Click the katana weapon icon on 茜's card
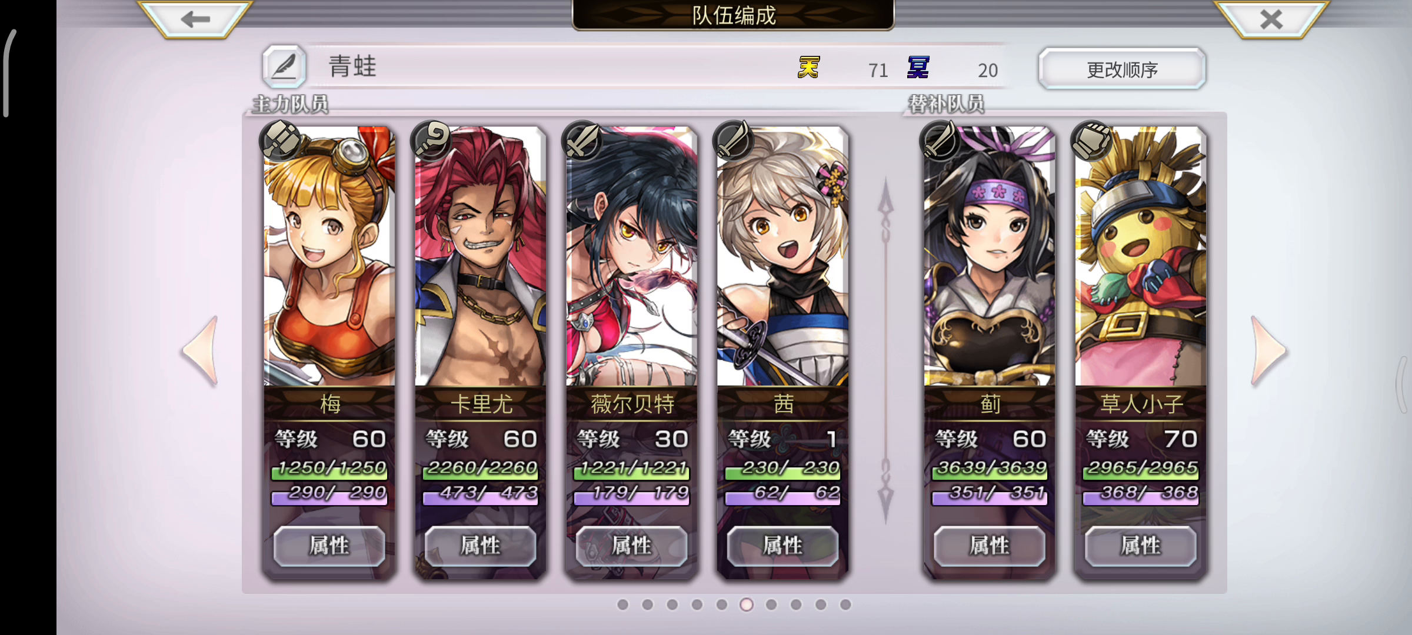Viewport: 1412px width, 635px height. 734,141
